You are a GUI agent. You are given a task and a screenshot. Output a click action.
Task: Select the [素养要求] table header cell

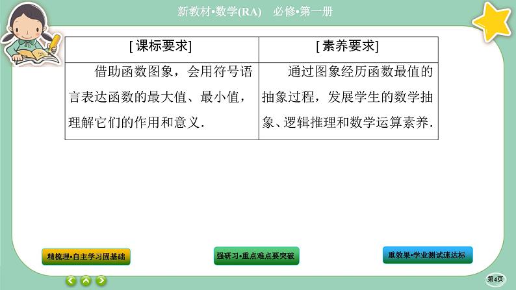(x=348, y=46)
